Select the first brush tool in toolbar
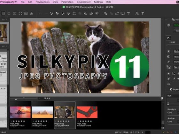 tap(51, 13)
